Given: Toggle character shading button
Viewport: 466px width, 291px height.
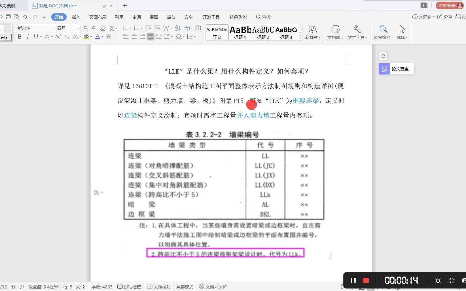Looking at the screenshot, I should click(x=109, y=37).
